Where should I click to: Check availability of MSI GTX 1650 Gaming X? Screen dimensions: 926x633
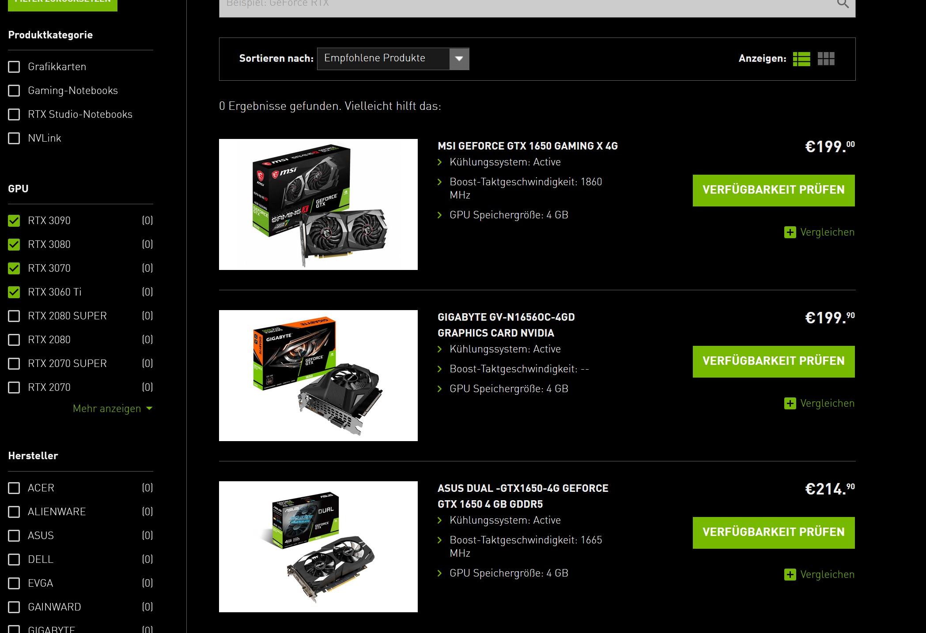(774, 191)
